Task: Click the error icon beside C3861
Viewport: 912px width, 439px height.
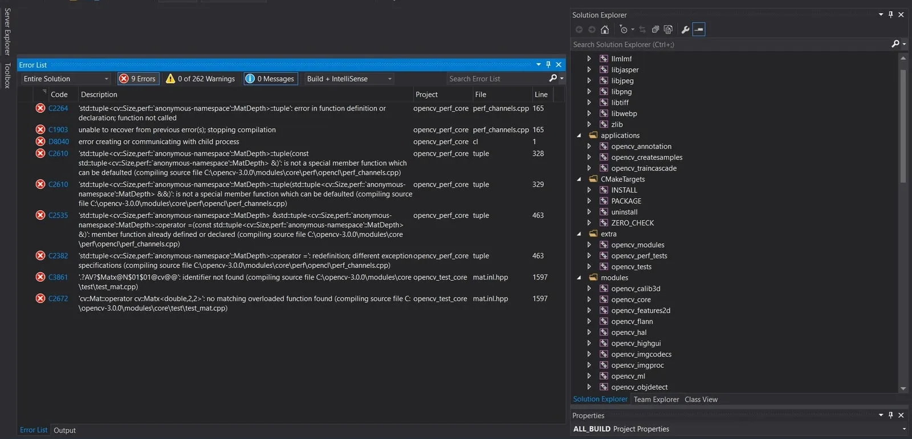Action: click(x=40, y=277)
